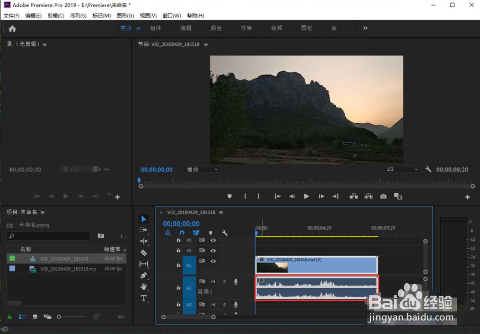Click the Lift button
The width and height of the screenshot is (480, 334).
pos(354,197)
